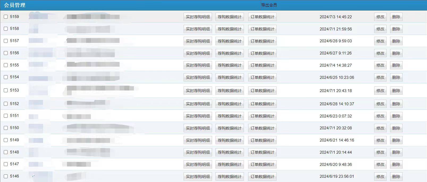
Task: Click the 导出会员 export link
Action: pyautogui.click(x=269, y=5)
